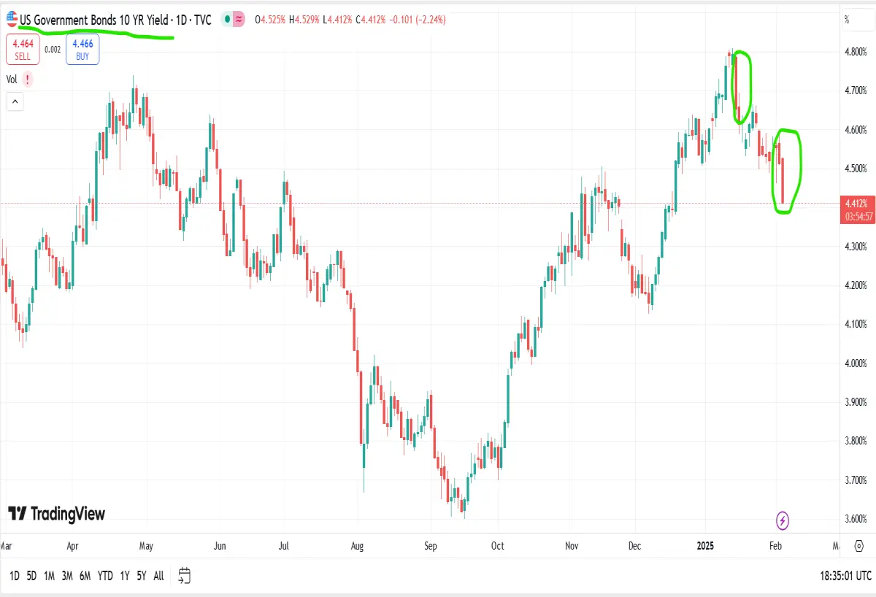Click the 3.600% price axis label
This screenshot has width=876, height=597.
coord(856,519)
